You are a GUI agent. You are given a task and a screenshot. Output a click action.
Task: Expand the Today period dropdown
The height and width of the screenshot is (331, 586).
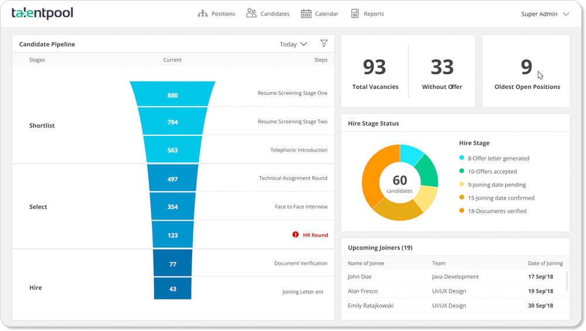coord(294,44)
